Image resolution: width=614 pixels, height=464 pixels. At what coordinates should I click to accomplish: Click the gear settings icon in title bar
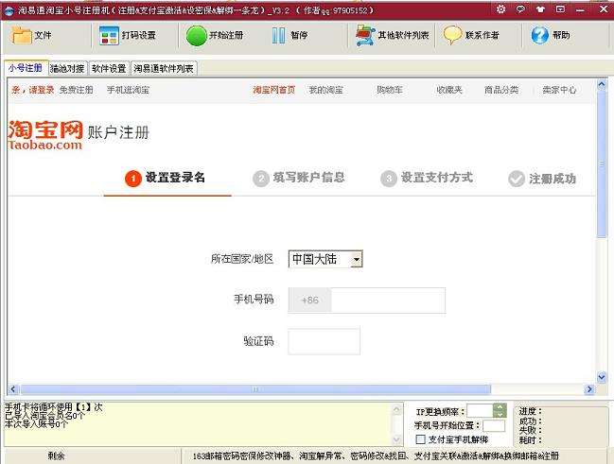[x=499, y=9]
